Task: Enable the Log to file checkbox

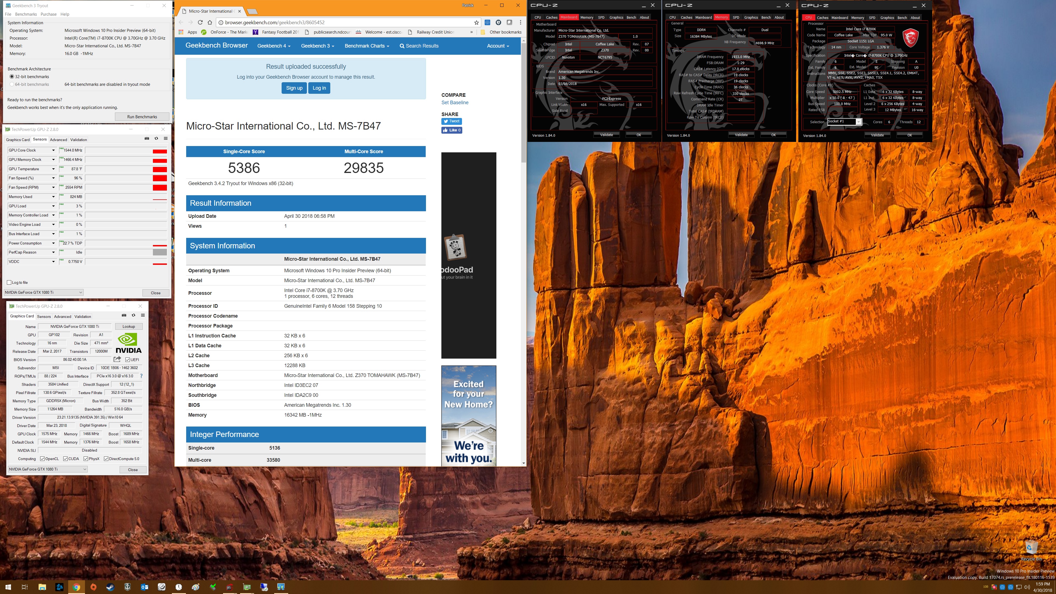Action: [x=9, y=282]
